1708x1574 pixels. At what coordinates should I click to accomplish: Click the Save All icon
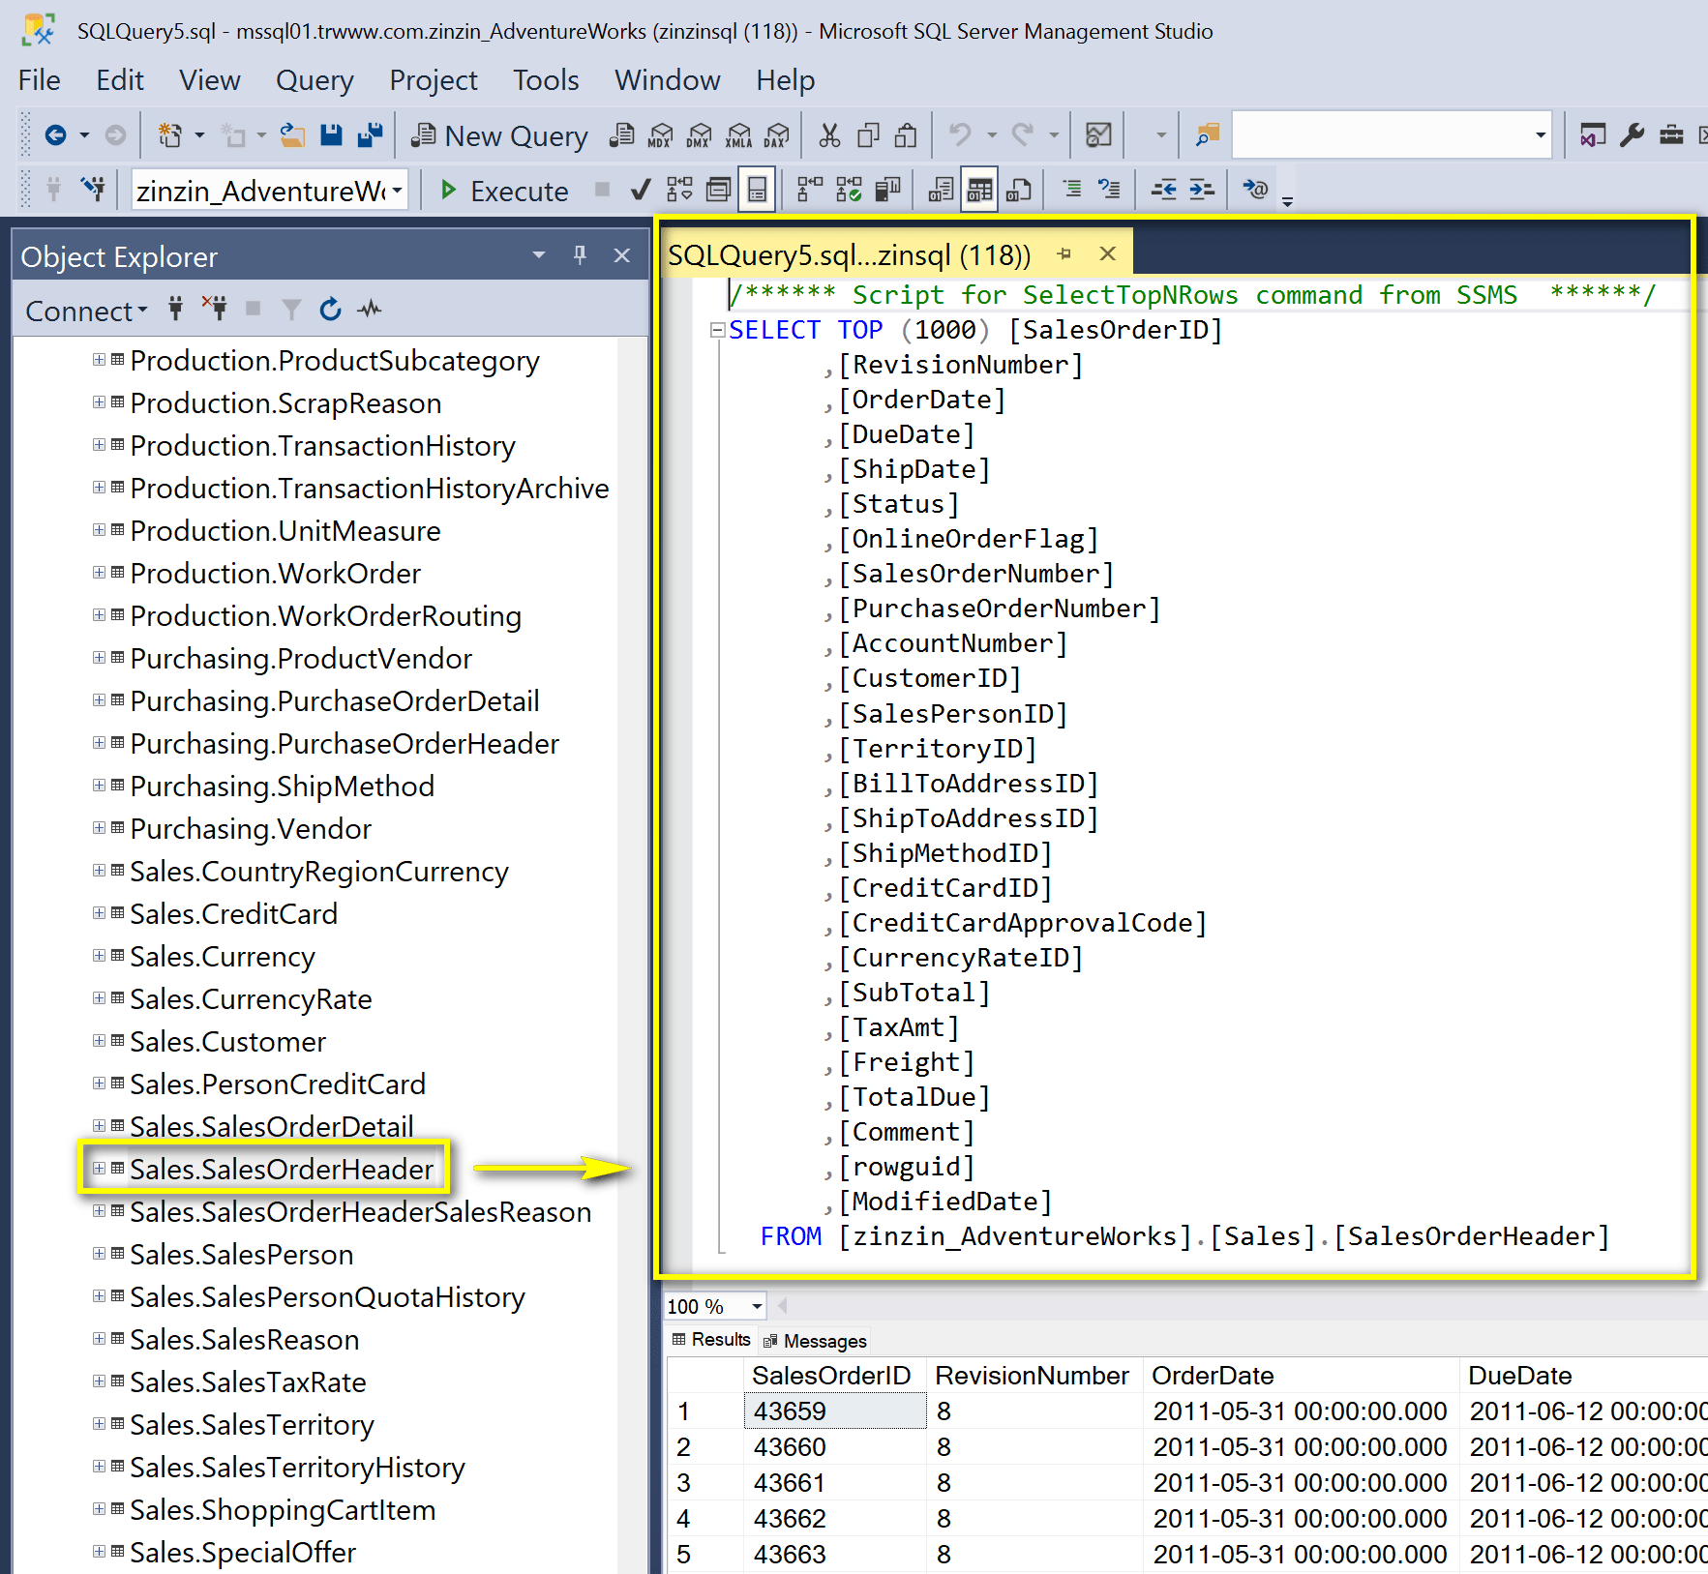[370, 134]
